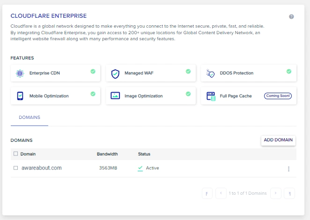Click the DDOS Protection shield icon
The image size is (310, 220).
point(210,73)
